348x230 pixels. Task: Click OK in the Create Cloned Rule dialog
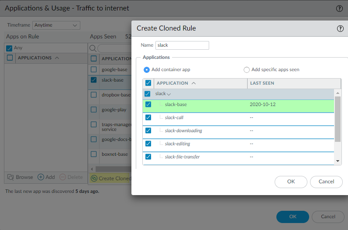pos(291,182)
